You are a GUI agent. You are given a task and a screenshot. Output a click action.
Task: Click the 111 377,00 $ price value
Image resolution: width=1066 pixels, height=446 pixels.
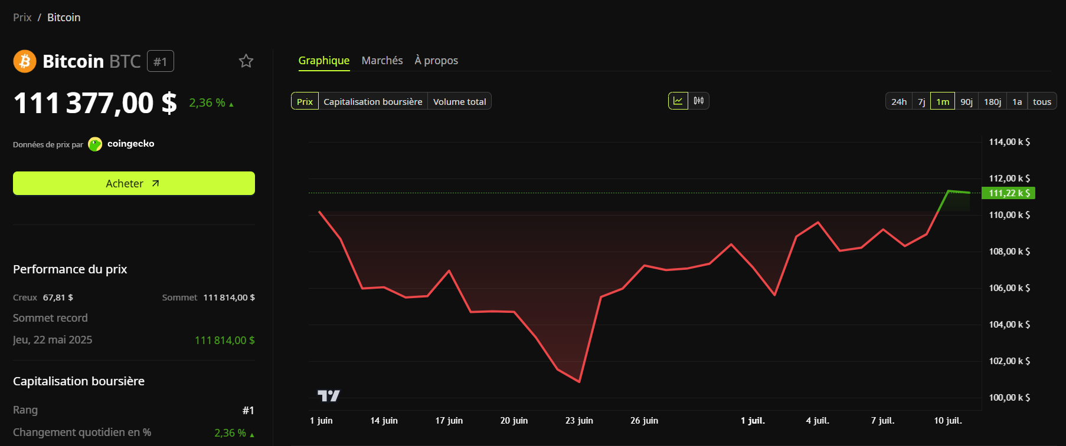95,103
